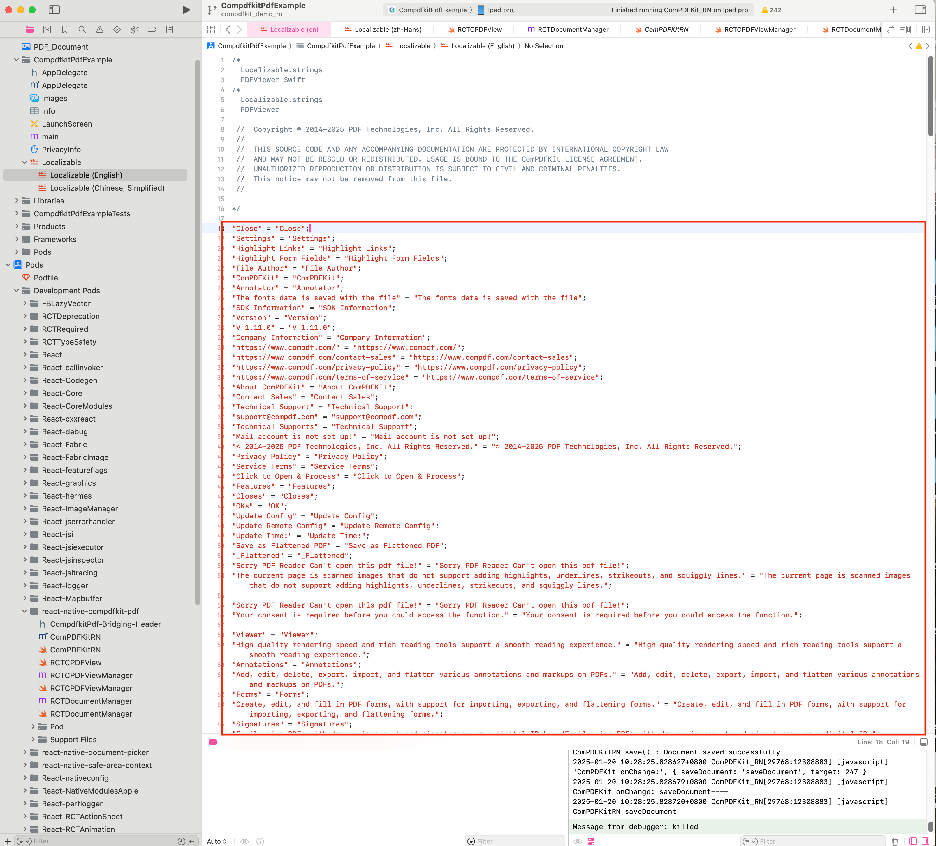Click Localizable (English) in breadcrumb bar

pyautogui.click(x=482, y=45)
